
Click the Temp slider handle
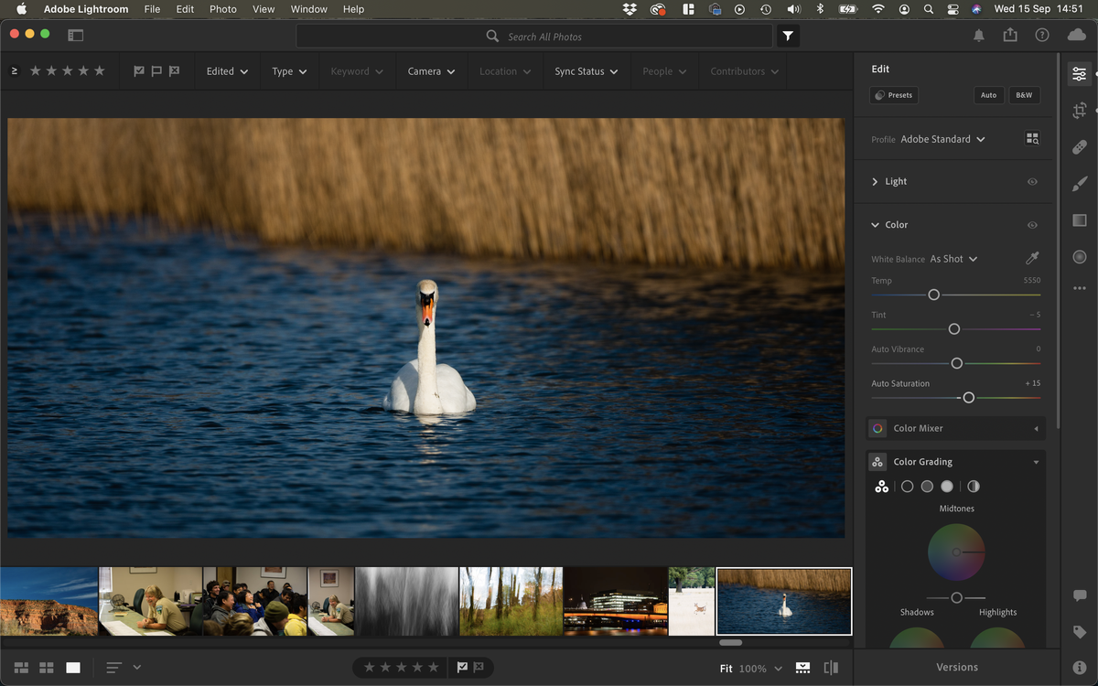[x=933, y=295]
